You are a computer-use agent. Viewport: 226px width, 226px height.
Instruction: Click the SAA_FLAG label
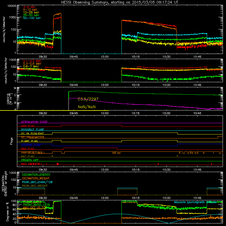(28, 149)
